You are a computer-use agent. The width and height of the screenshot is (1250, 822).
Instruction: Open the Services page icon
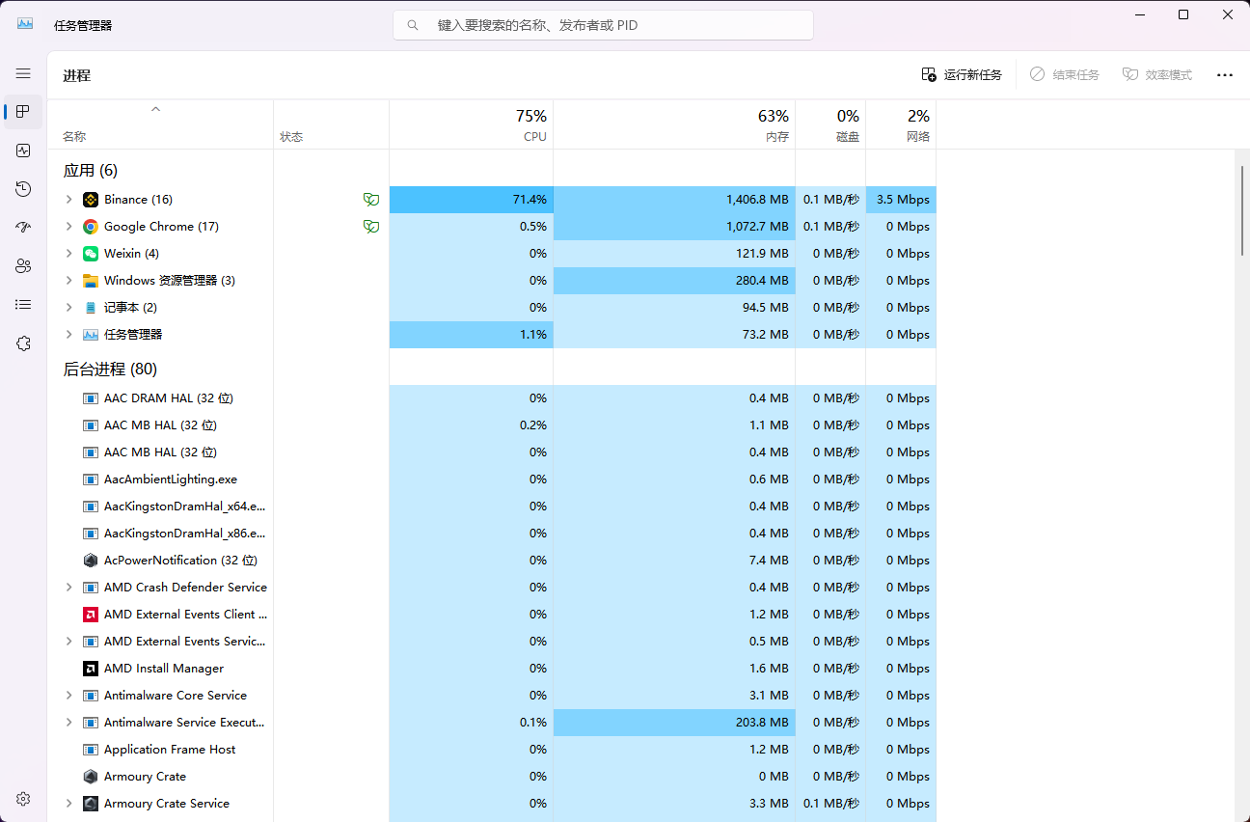click(x=23, y=343)
